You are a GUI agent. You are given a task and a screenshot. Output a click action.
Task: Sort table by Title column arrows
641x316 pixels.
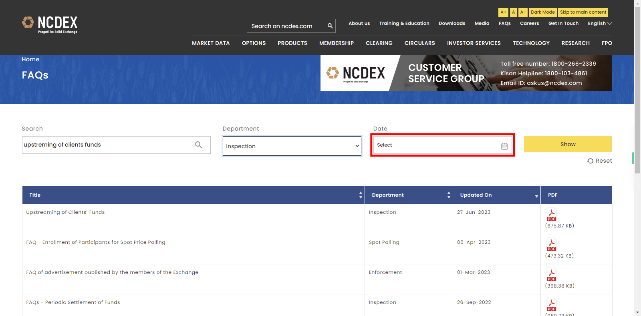click(361, 195)
